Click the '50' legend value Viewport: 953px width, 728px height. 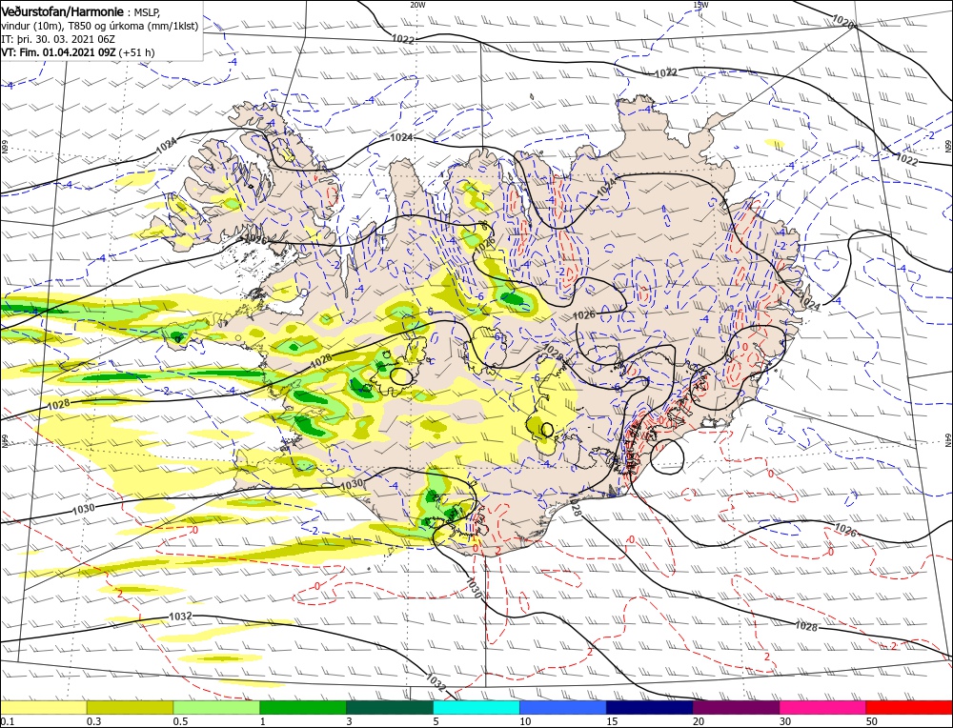(872, 721)
